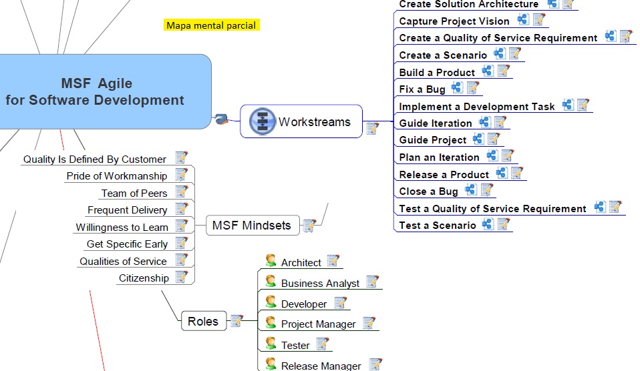640x371 pixels.
Task: Click the Project Manager role label
Action: [x=318, y=324]
